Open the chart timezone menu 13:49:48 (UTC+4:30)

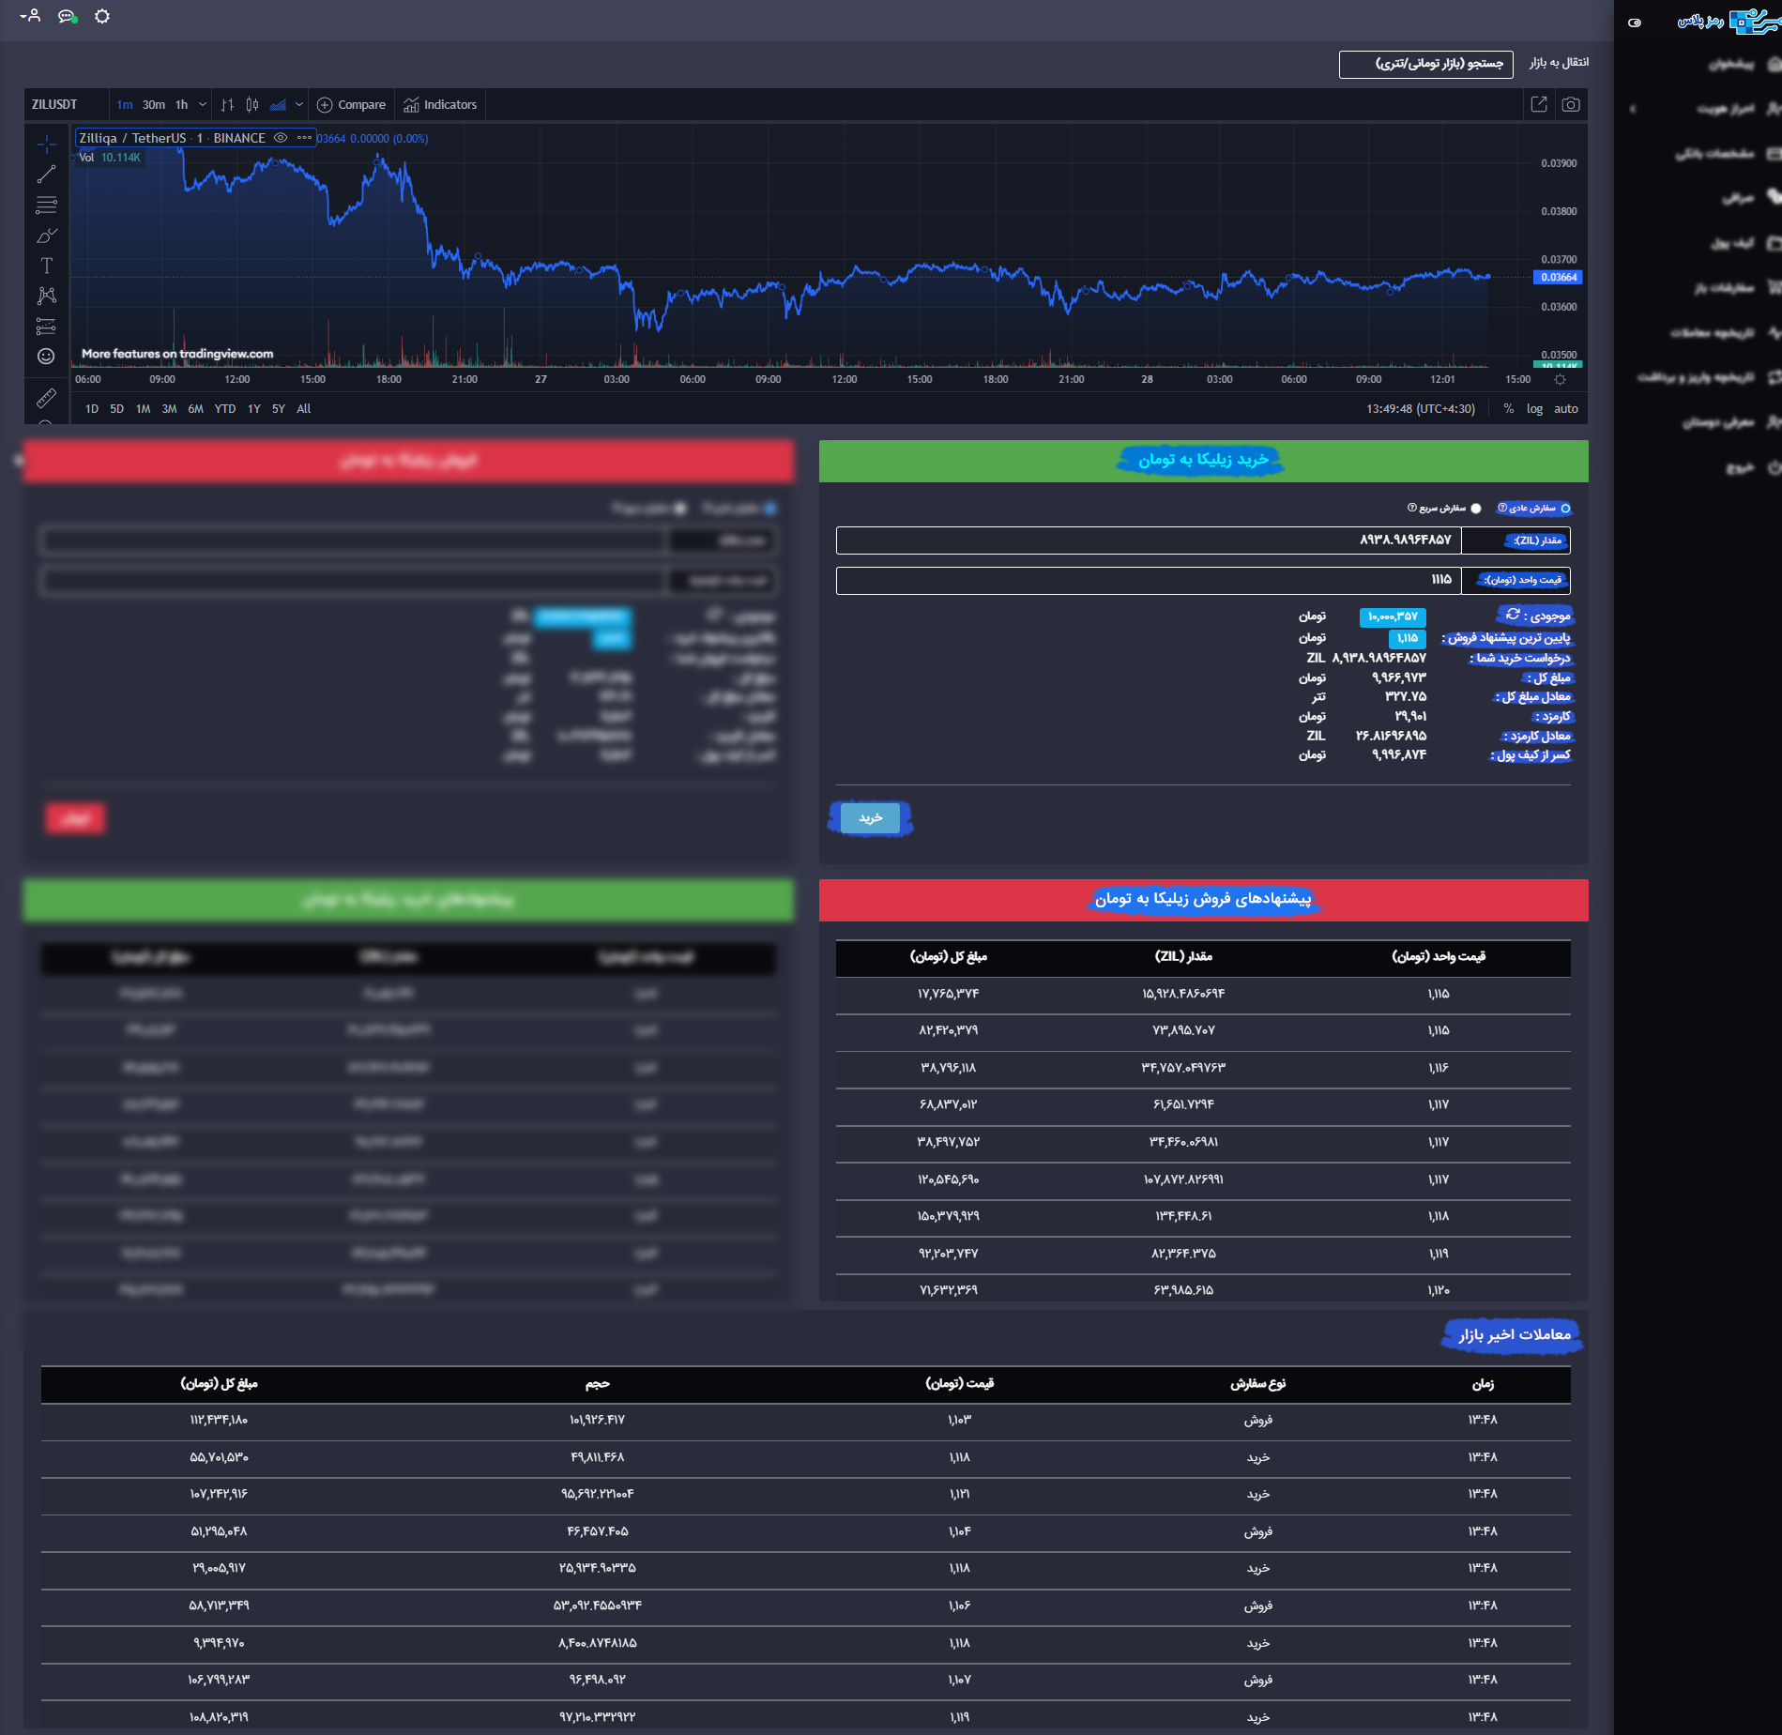pos(1420,409)
